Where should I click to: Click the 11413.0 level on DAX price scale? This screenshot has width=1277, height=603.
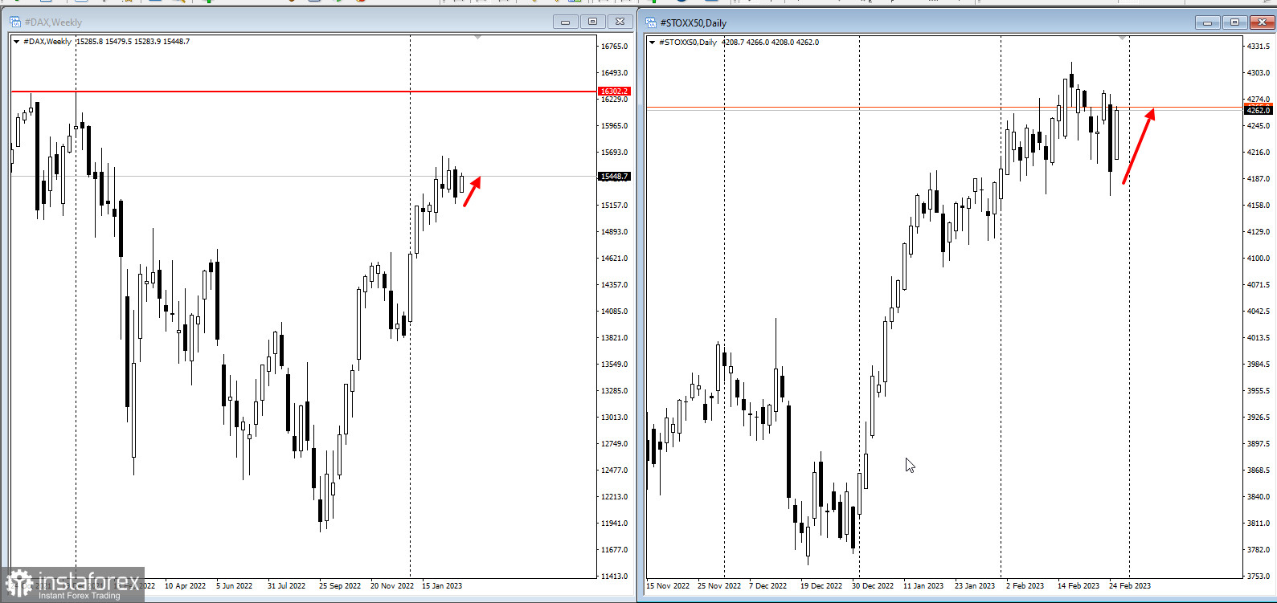point(615,577)
